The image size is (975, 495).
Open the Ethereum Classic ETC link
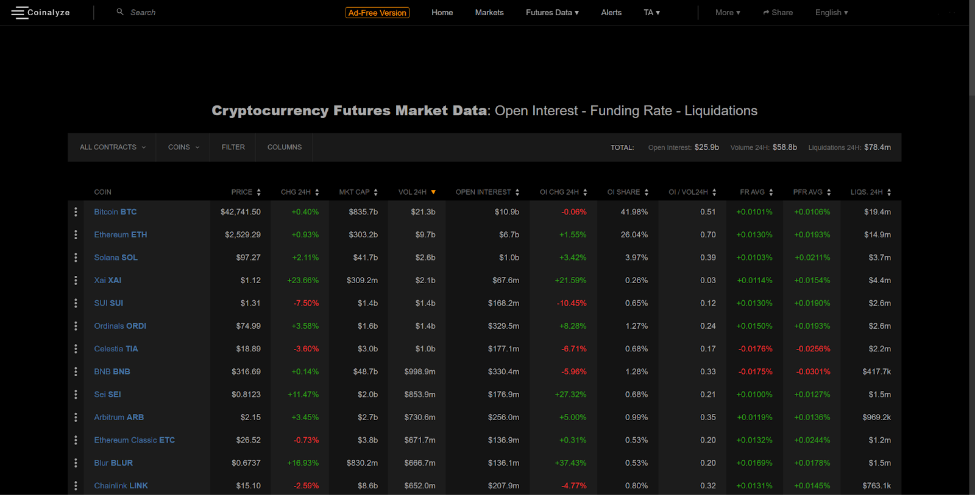[134, 440]
